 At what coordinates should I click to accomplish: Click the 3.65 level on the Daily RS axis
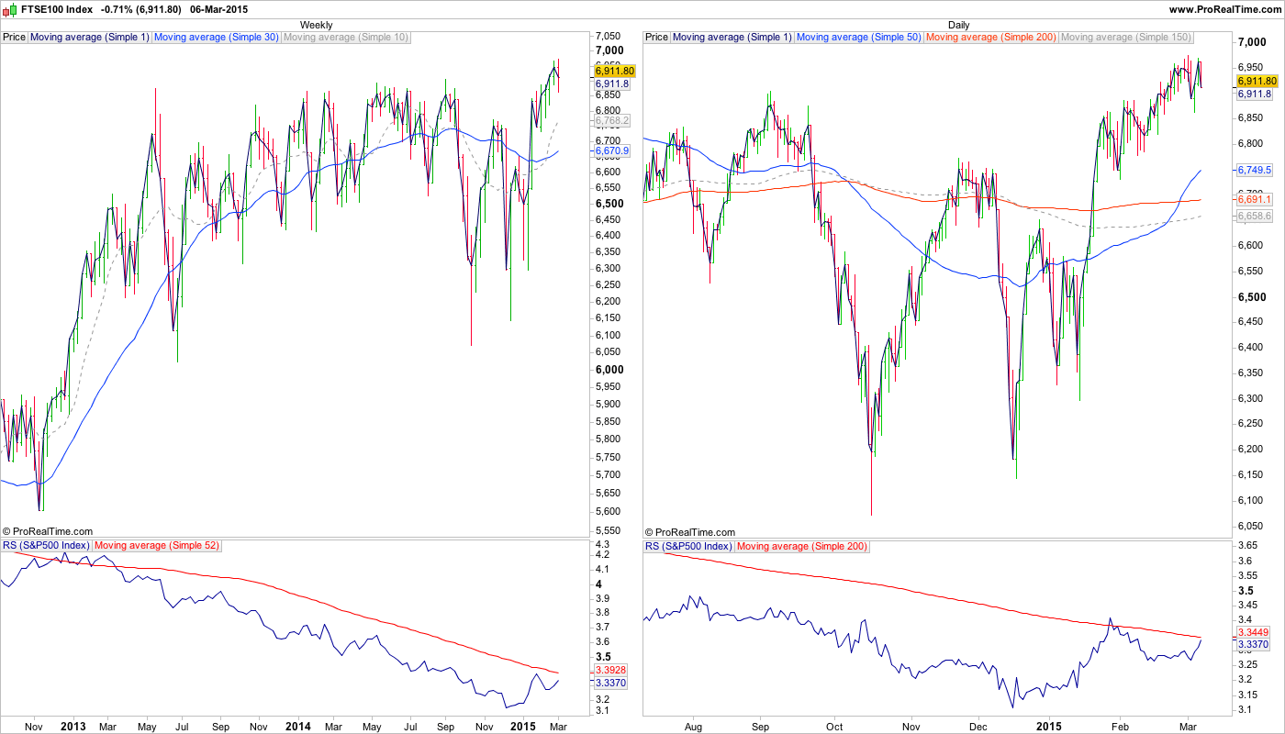(x=1246, y=545)
